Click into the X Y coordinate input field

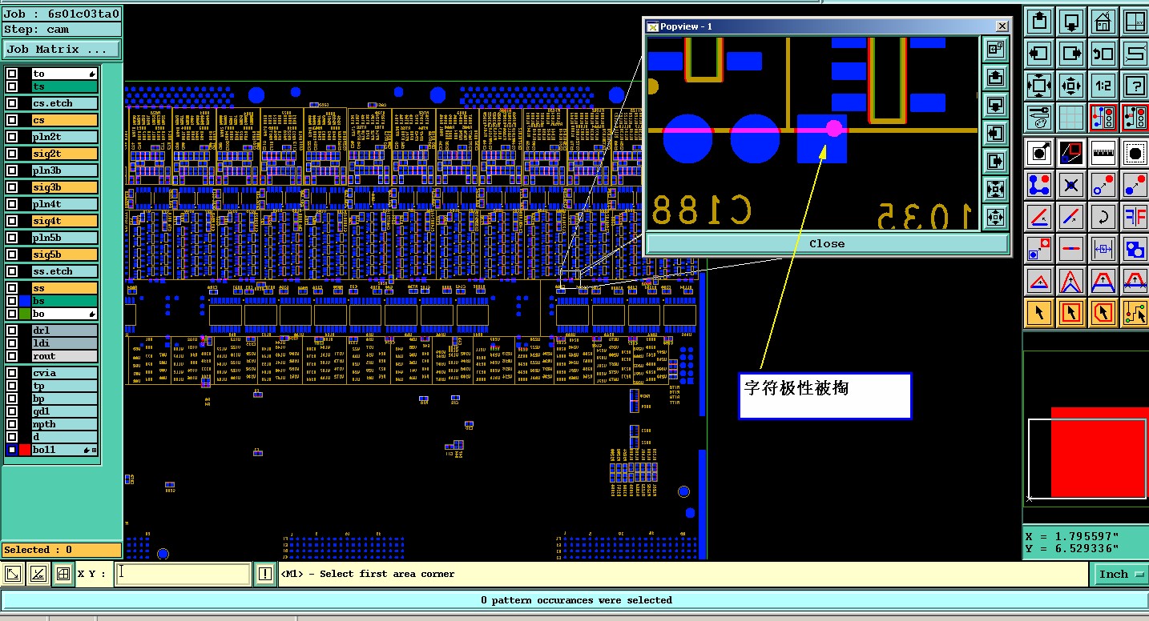pyautogui.click(x=183, y=574)
